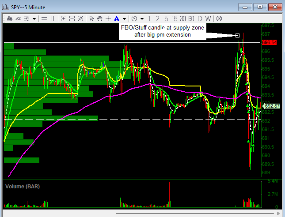The image size is (285, 217).
Task: Click the chart settings list icon
Action: click(27, 19)
